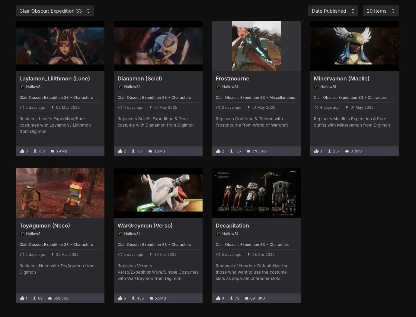Click the Laylamon_Lilithmon (Lune) preview image
The height and width of the screenshot is (317, 416).
tap(60, 46)
